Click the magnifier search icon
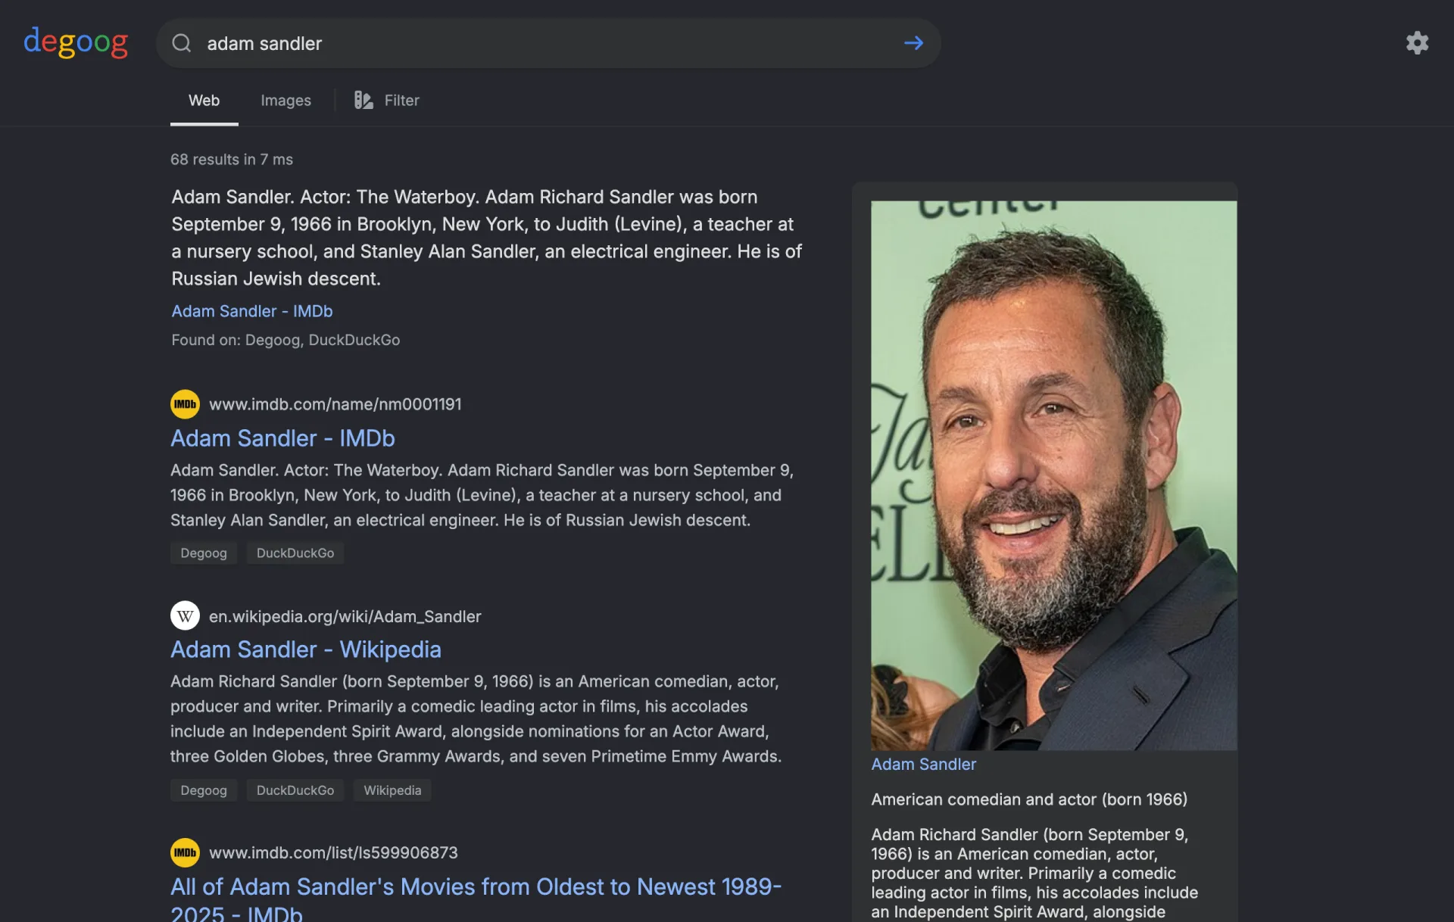 182,43
